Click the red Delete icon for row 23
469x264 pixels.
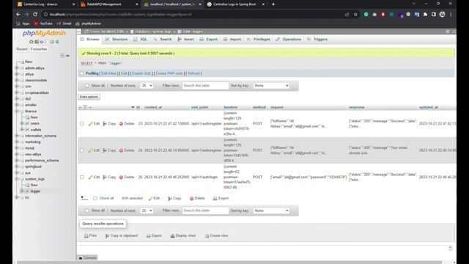coord(121,124)
